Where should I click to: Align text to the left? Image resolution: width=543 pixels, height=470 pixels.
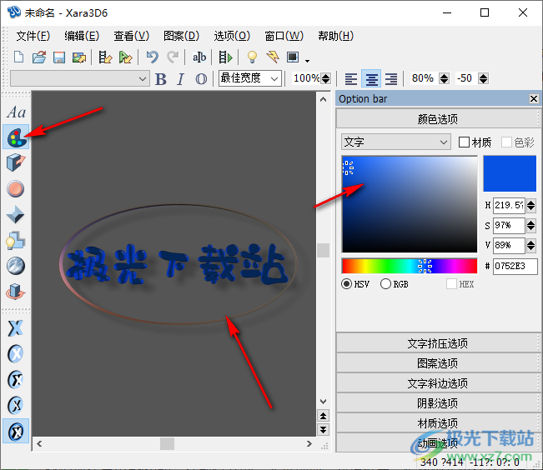(x=351, y=79)
